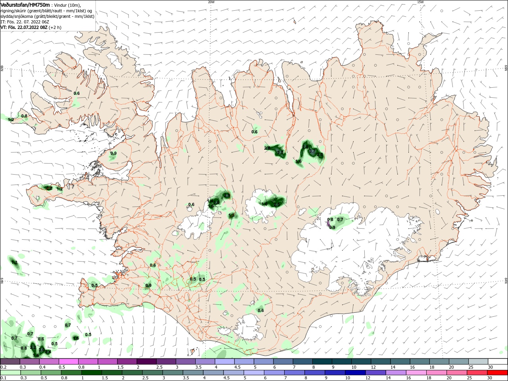
Task: Click the '(+2 h)' forecast offset text
Action: click(x=55, y=27)
